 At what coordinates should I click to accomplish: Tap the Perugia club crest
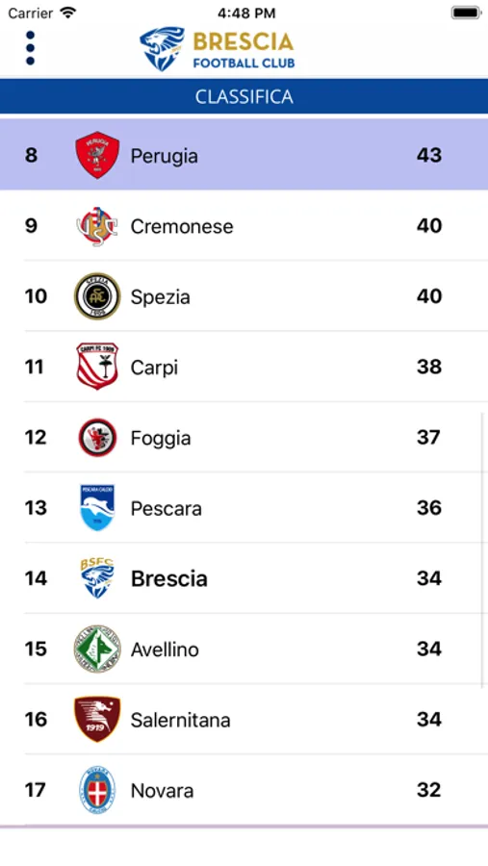coord(97,155)
